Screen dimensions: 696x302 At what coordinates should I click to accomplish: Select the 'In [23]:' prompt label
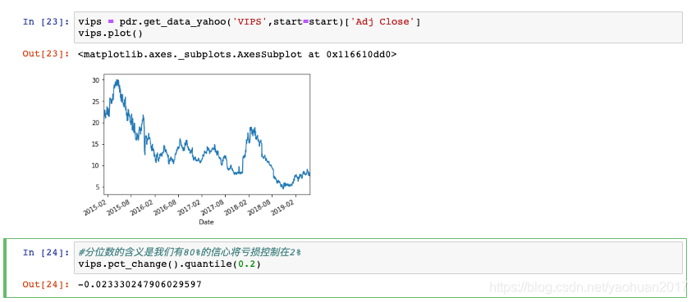[46, 22]
